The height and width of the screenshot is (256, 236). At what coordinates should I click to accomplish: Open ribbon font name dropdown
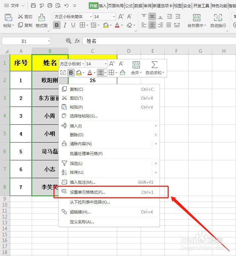click(91, 16)
